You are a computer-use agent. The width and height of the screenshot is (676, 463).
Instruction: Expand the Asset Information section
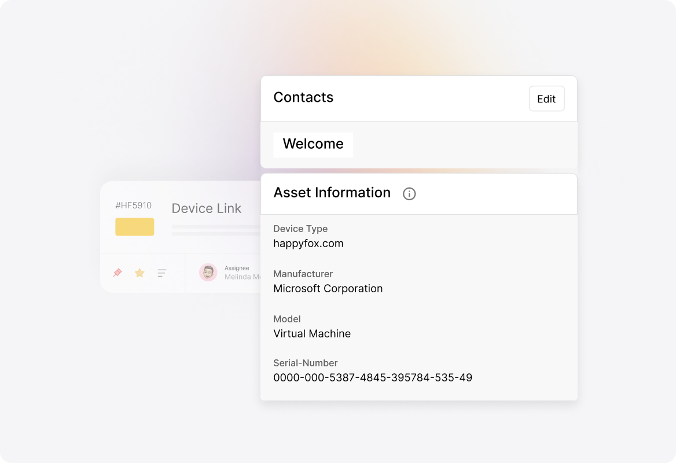coord(332,193)
